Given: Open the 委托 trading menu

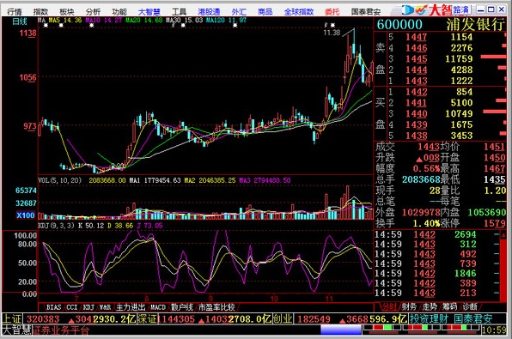Looking at the screenshot, I should tap(332, 12).
